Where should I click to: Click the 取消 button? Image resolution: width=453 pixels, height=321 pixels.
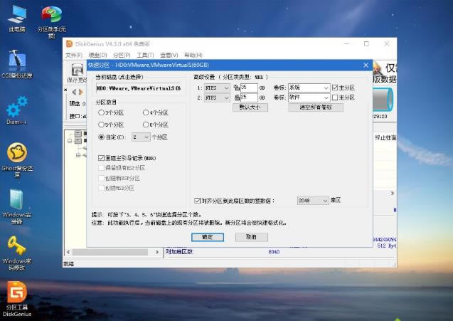click(x=251, y=237)
